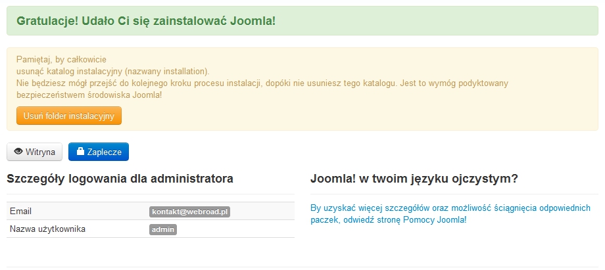Click the 'Pamiętaj, by całkowicie' warning text
Image resolution: width=605 pixels, height=270 pixels.
tap(61, 59)
